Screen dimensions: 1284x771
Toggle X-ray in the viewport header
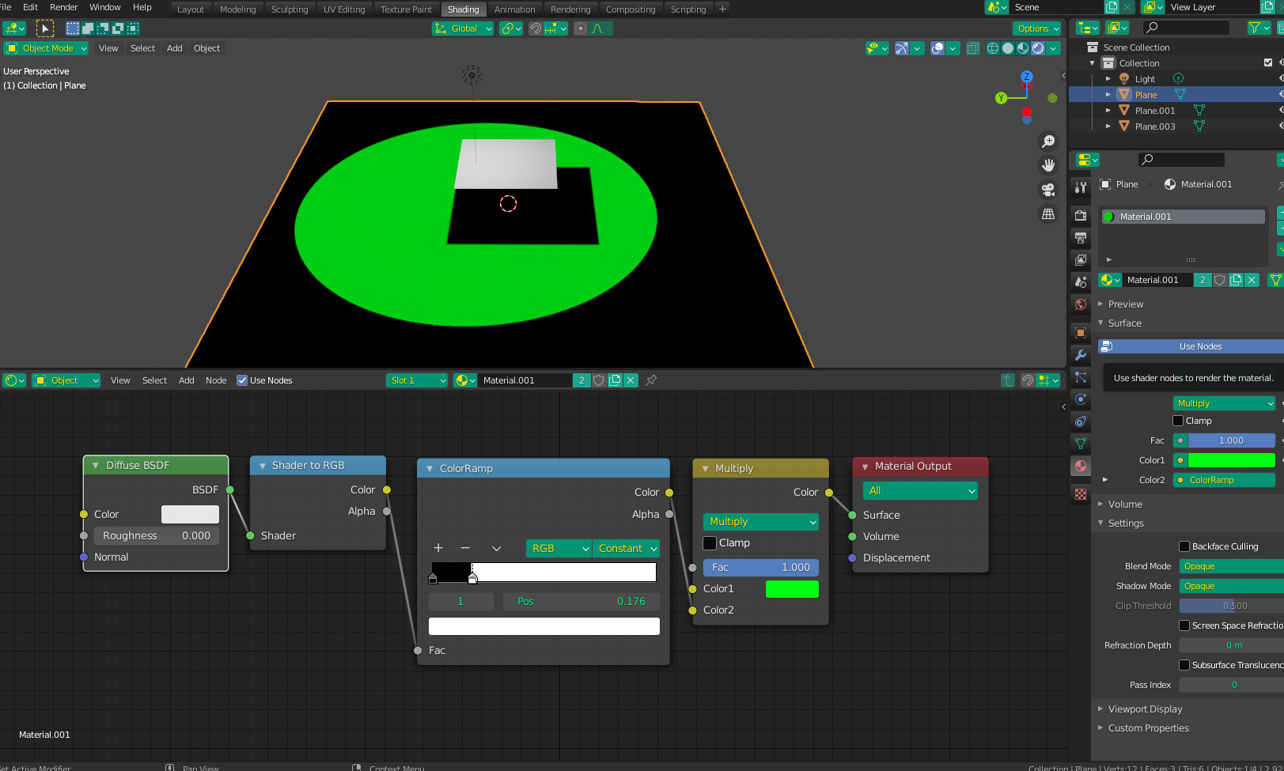point(973,48)
